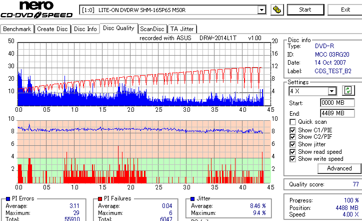
Task: Click PI Errors average value 3.11
Action: pos(74,206)
